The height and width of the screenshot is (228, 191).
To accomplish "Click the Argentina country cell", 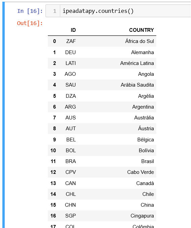I will [x=143, y=107].
